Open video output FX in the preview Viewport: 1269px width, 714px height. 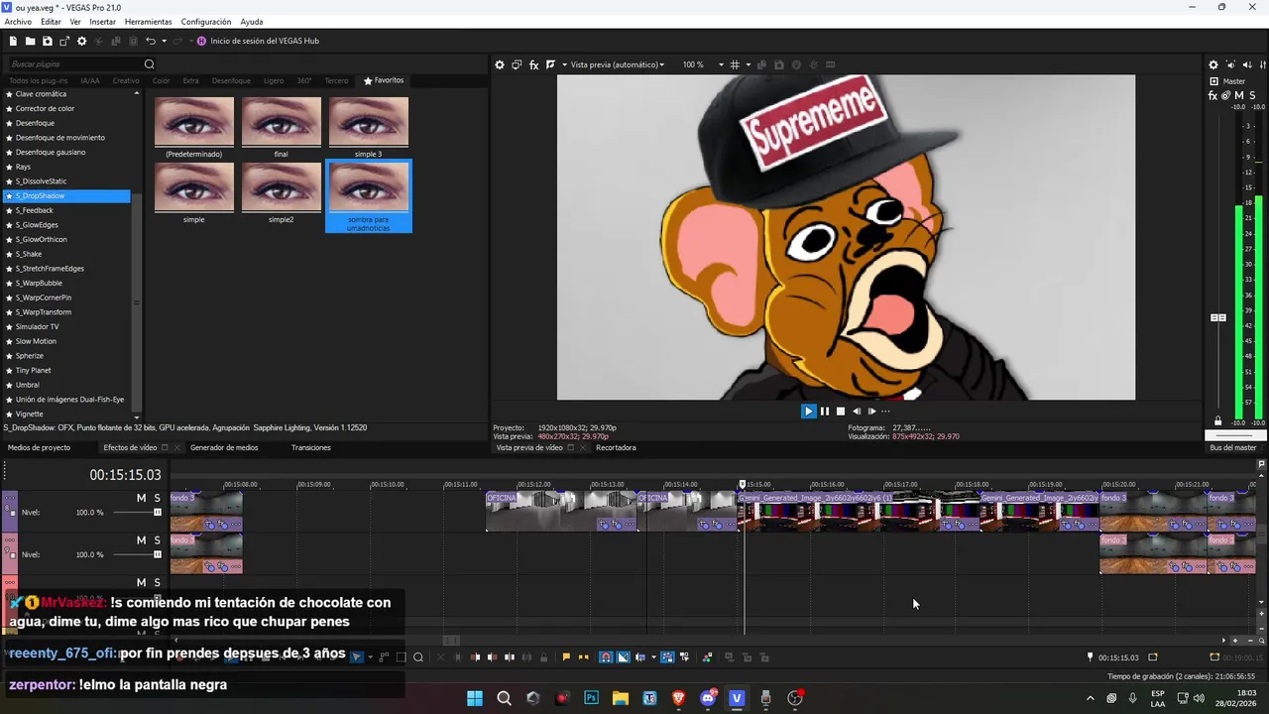[533, 64]
